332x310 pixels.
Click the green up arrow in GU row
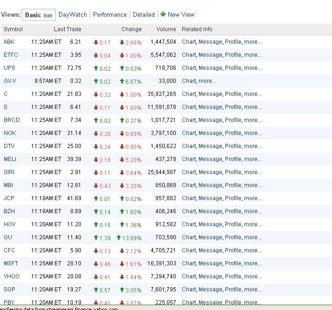[x=96, y=237]
